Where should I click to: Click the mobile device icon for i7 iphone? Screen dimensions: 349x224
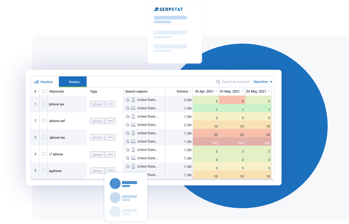point(133,150)
